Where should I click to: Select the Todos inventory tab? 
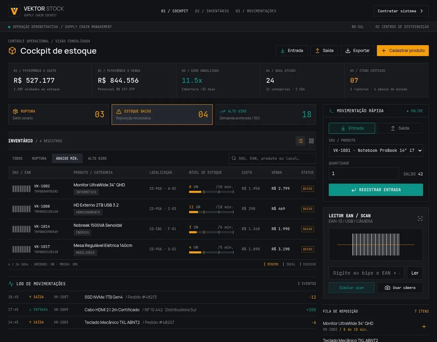click(17, 158)
